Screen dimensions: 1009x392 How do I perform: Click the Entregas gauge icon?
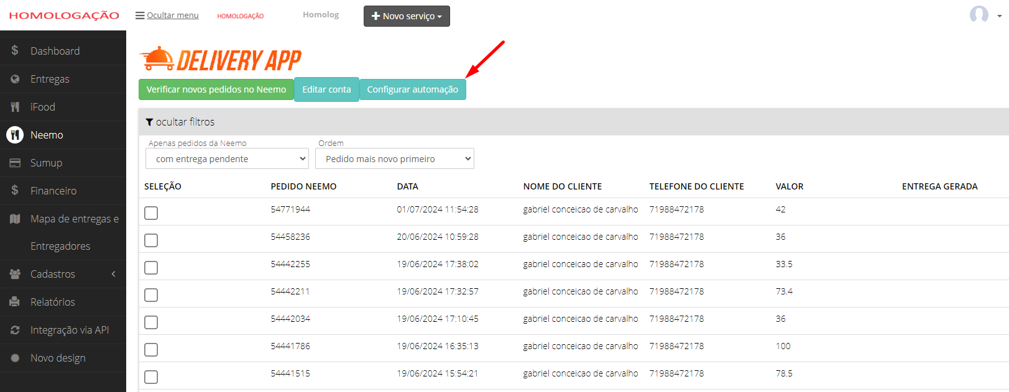pos(15,79)
